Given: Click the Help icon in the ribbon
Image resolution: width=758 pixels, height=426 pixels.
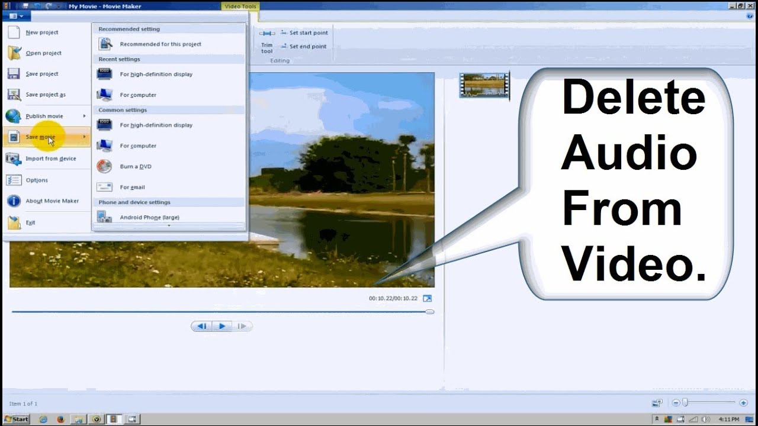Looking at the screenshot, I should coord(750,16).
